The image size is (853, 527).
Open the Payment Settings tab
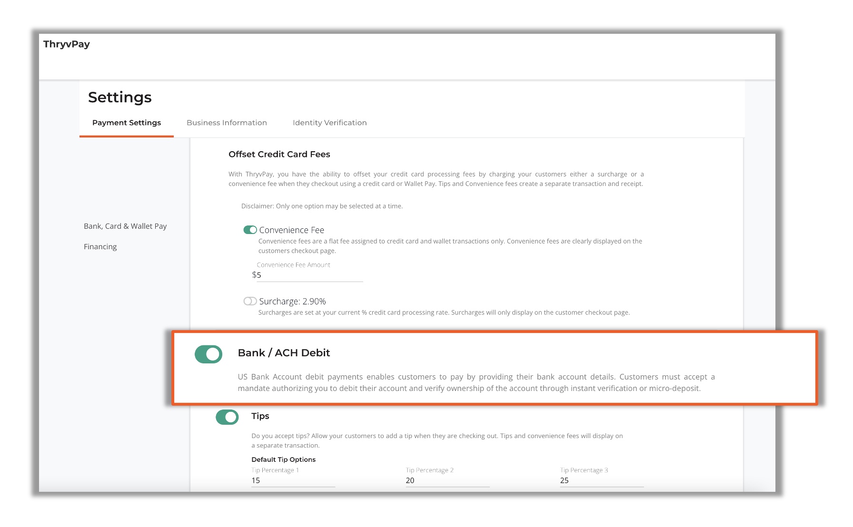click(127, 123)
